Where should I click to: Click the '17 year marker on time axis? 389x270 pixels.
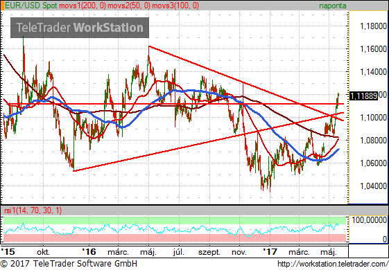coord(270,252)
